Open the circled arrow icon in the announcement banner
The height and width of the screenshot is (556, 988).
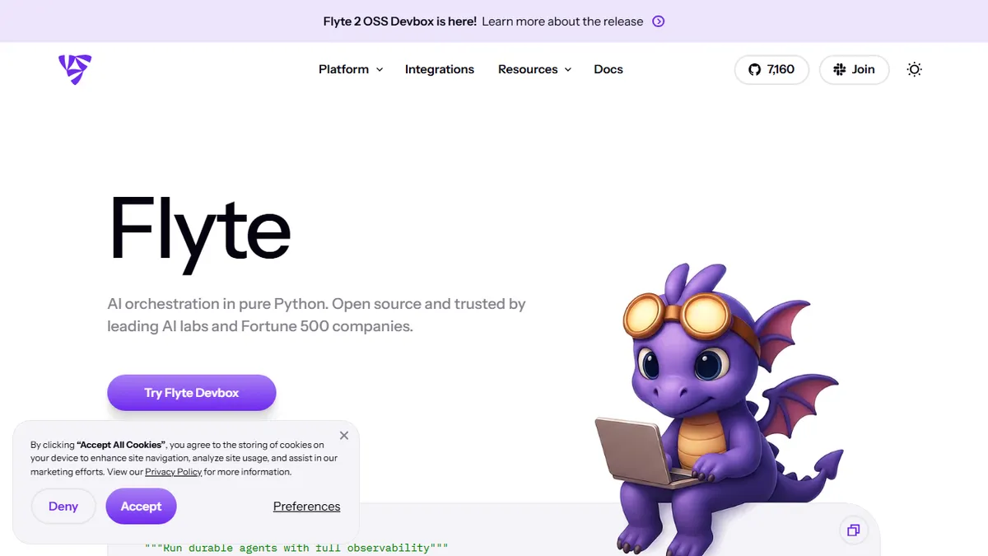[x=658, y=21]
